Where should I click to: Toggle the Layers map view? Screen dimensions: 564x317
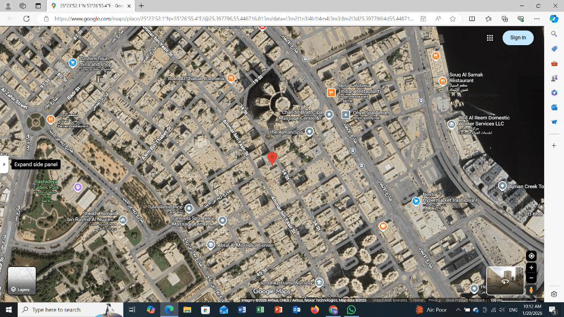coord(22,280)
